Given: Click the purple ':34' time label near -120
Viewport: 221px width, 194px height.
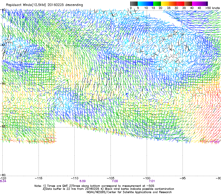Looking at the screenshot, I should point(3,181).
